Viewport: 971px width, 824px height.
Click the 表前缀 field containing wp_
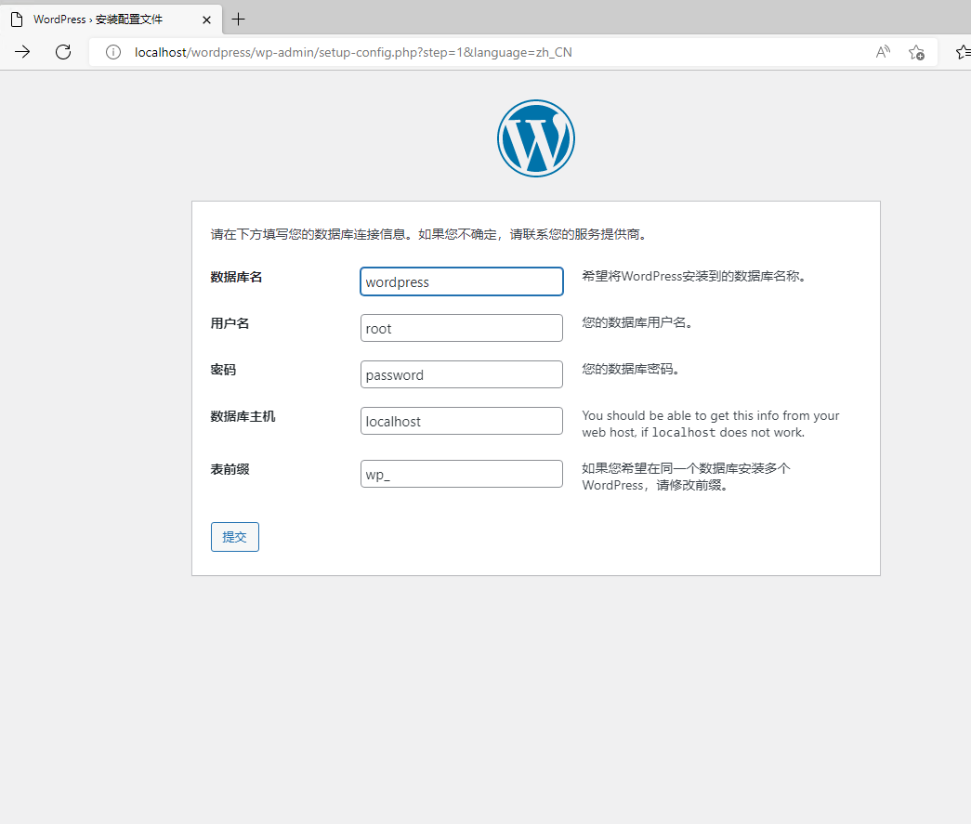[462, 474]
